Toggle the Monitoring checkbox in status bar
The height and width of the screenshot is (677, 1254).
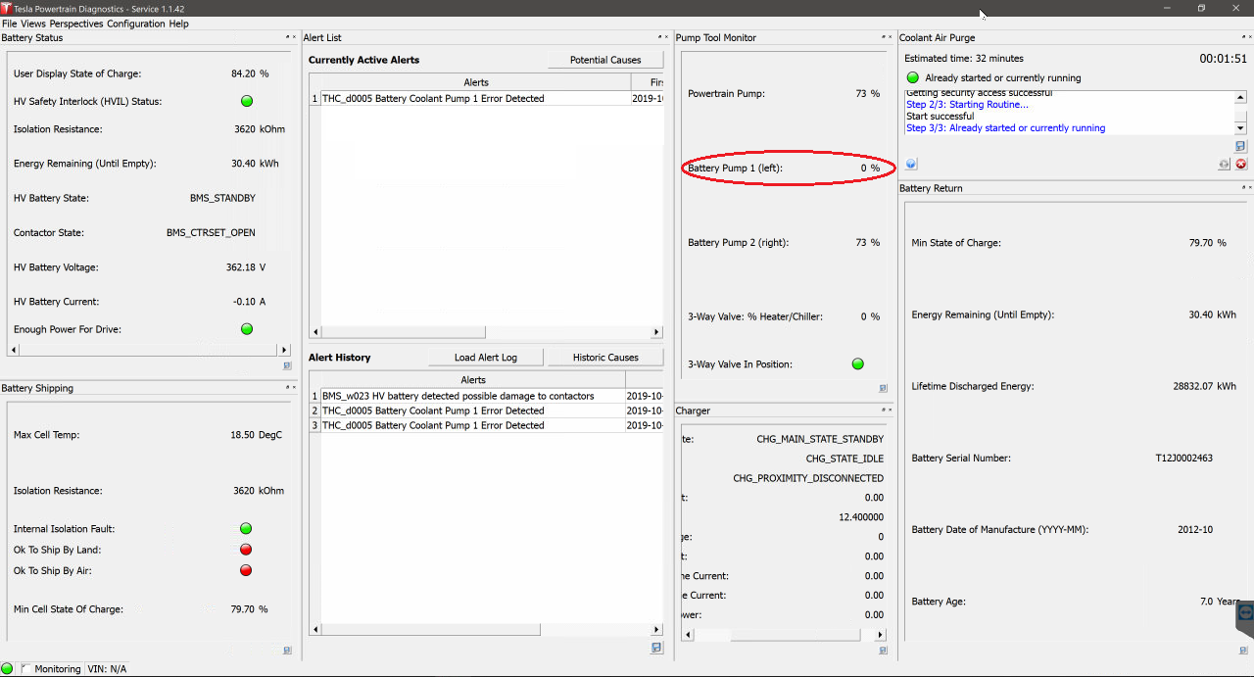[25, 669]
